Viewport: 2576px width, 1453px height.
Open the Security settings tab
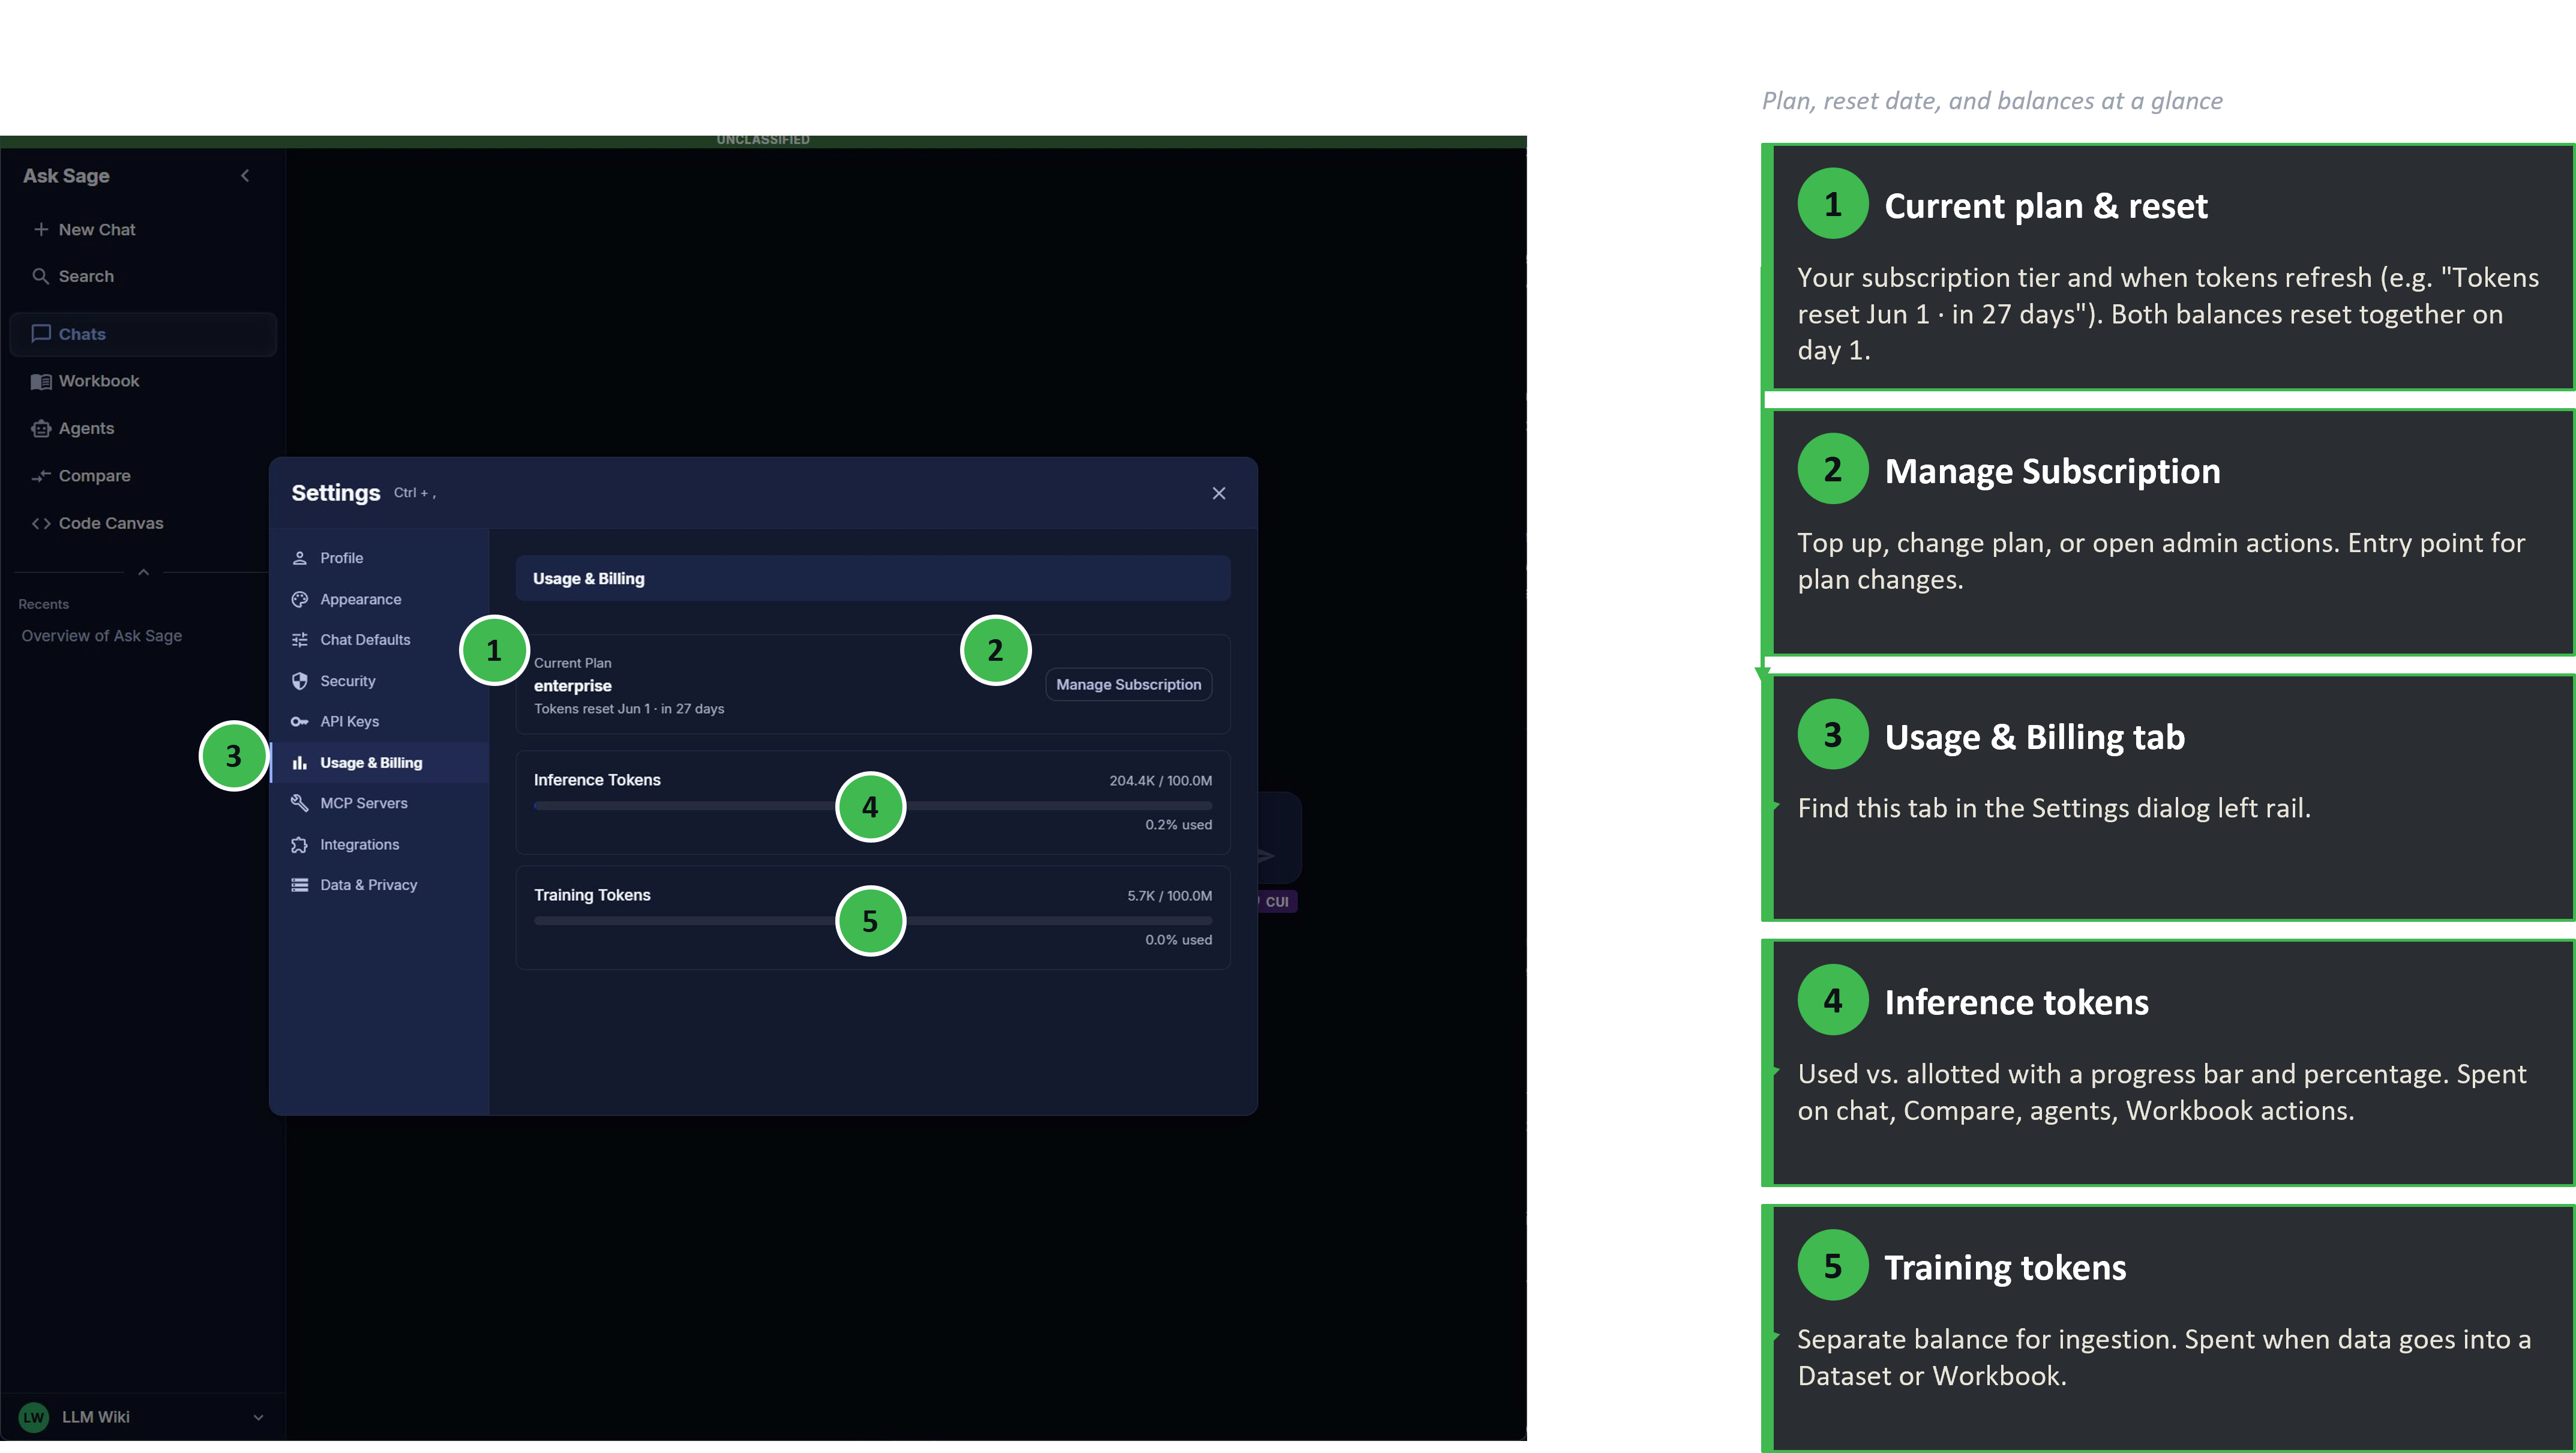click(380, 681)
